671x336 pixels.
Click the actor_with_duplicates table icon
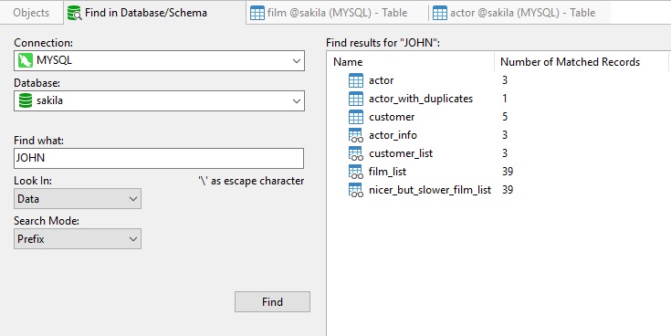pyautogui.click(x=356, y=99)
